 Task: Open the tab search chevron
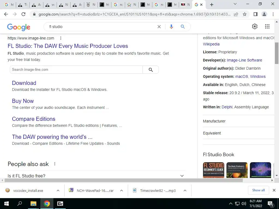[x=235, y=4]
